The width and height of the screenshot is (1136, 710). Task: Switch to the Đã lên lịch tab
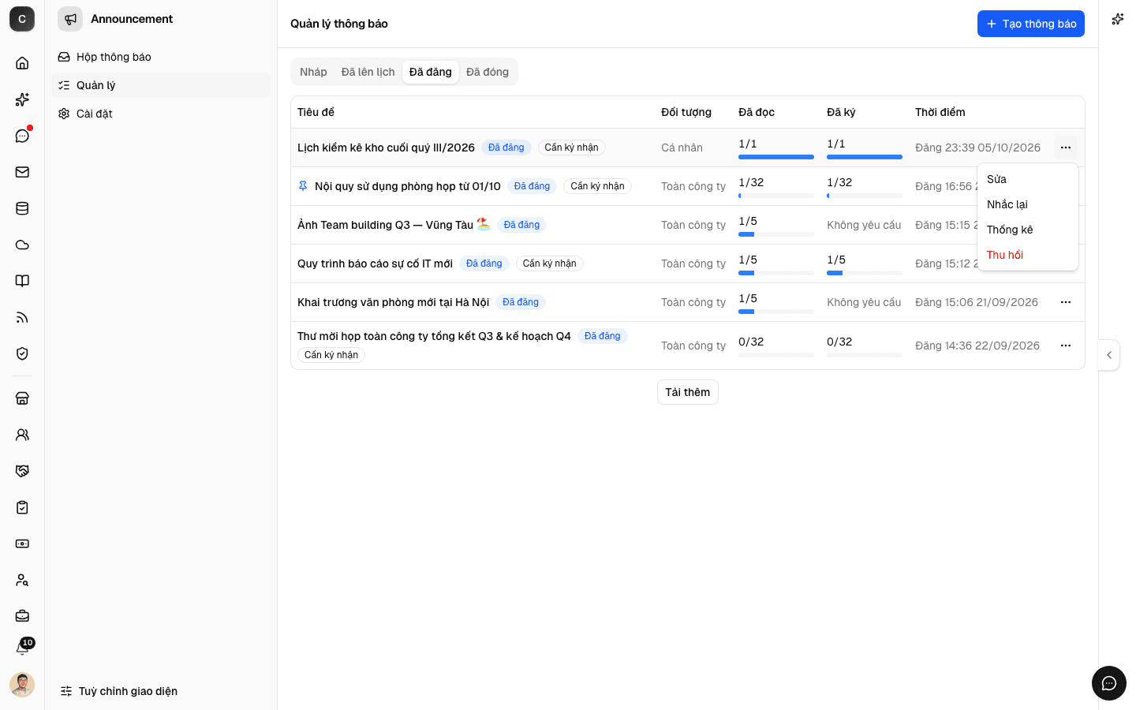(368, 72)
